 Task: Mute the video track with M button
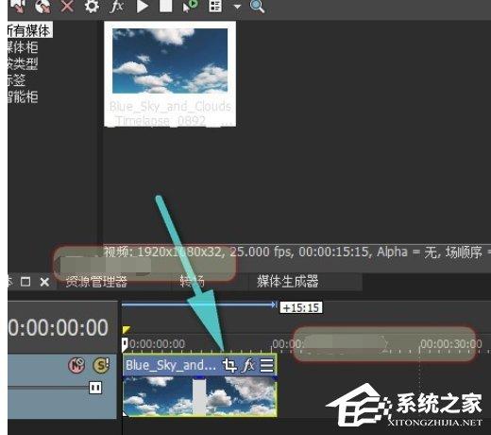pos(76,366)
